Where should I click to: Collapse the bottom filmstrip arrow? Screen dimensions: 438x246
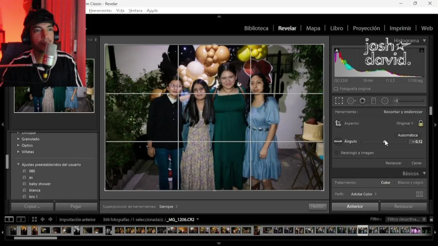(x=219, y=243)
